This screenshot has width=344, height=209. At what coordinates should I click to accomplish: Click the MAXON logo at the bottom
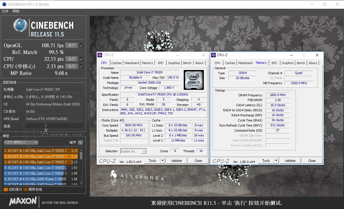coord(23,201)
